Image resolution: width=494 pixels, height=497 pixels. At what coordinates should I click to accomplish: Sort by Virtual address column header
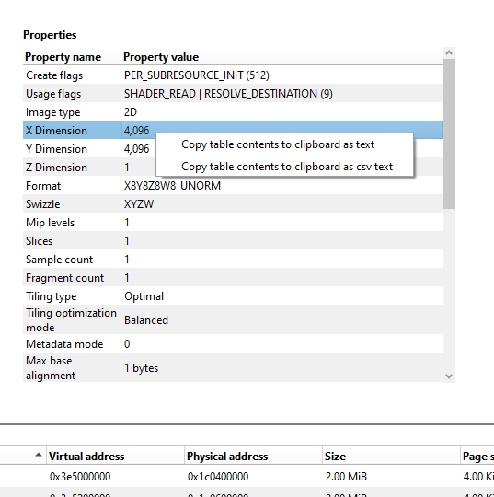pyautogui.click(x=115, y=457)
